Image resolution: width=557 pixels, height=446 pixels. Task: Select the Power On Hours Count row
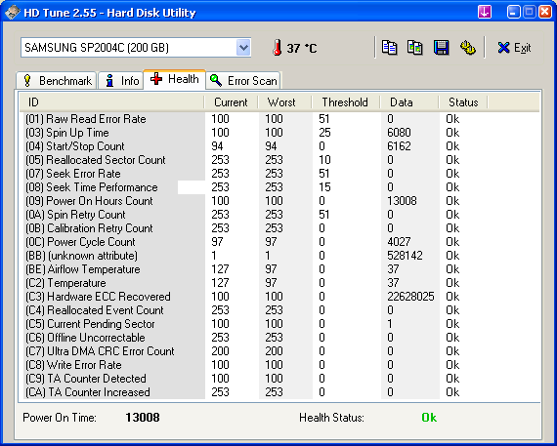click(x=279, y=201)
